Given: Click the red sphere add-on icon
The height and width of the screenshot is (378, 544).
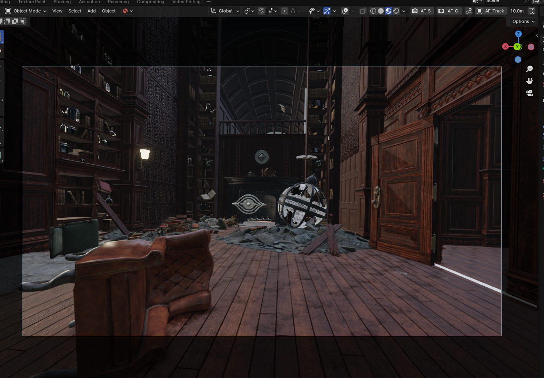Looking at the screenshot, I should click(x=125, y=11).
